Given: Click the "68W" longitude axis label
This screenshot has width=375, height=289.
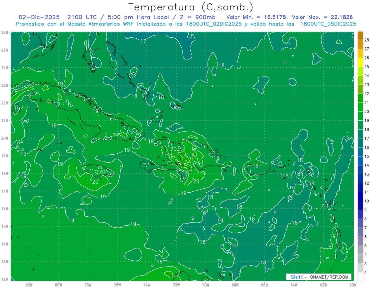Looking at the screenshot, I should point(235,285).
